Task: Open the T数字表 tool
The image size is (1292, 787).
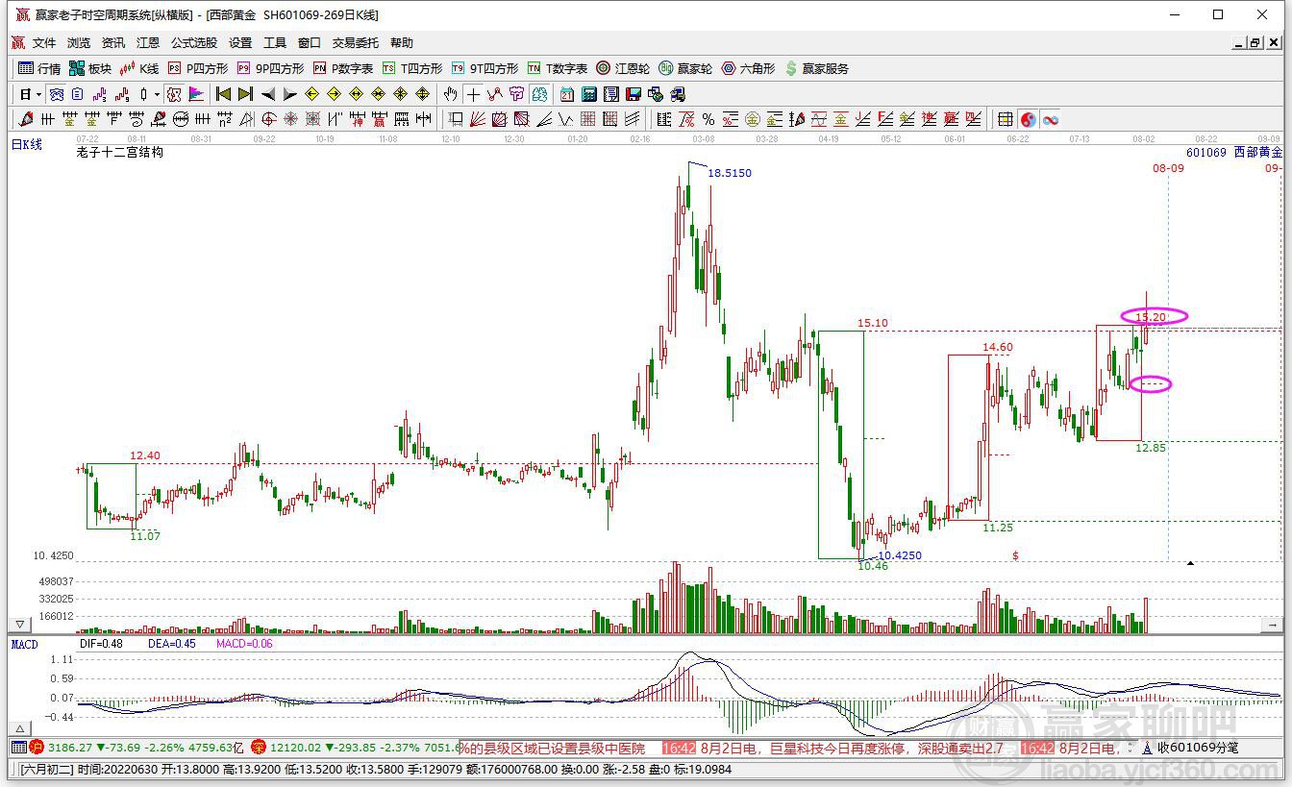Action: 558,68
